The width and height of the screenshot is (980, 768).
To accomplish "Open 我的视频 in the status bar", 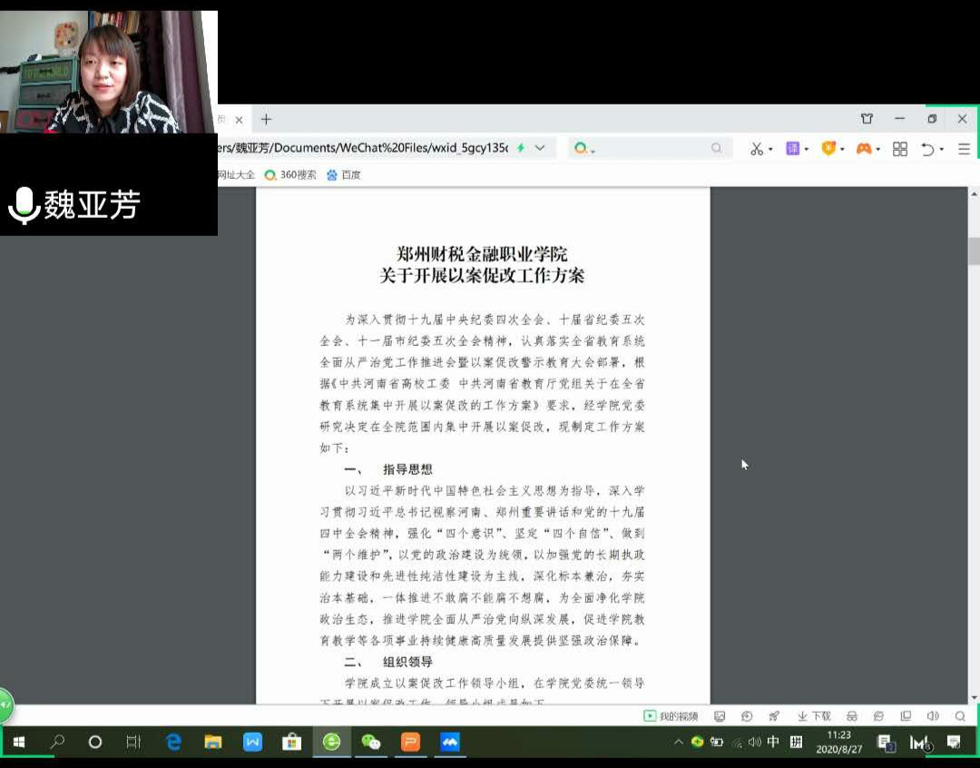I will [x=671, y=716].
